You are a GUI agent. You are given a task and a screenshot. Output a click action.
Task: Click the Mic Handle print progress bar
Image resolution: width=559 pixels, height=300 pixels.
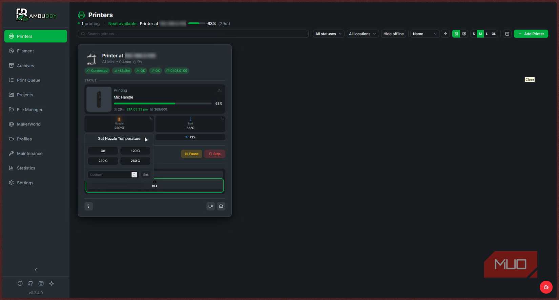[x=163, y=103]
